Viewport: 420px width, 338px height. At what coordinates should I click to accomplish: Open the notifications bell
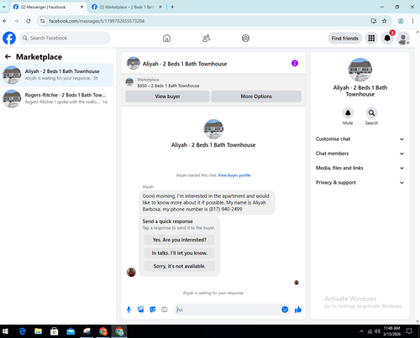(x=387, y=38)
